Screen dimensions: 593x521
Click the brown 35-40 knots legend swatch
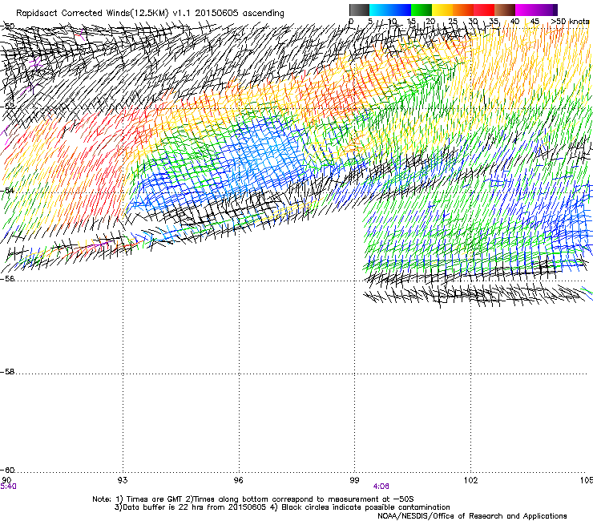coord(505,10)
